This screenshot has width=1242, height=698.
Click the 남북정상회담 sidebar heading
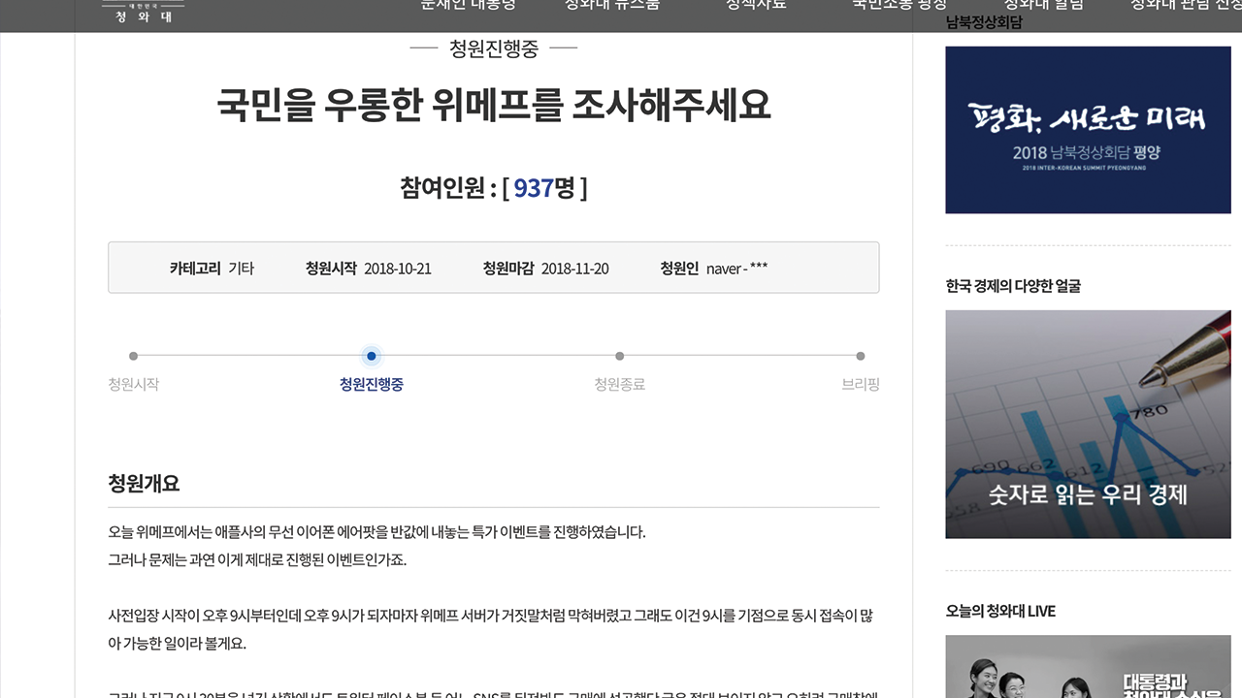click(984, 22)
